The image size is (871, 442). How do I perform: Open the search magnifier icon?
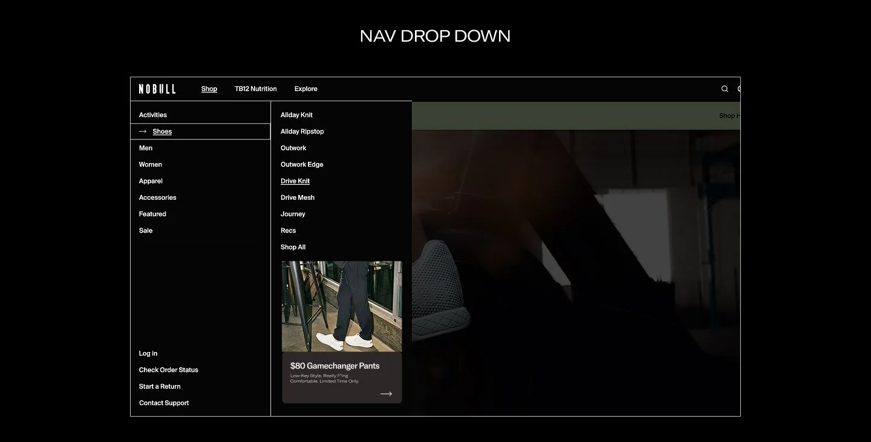pyautogui.click(x=725, y=89)
